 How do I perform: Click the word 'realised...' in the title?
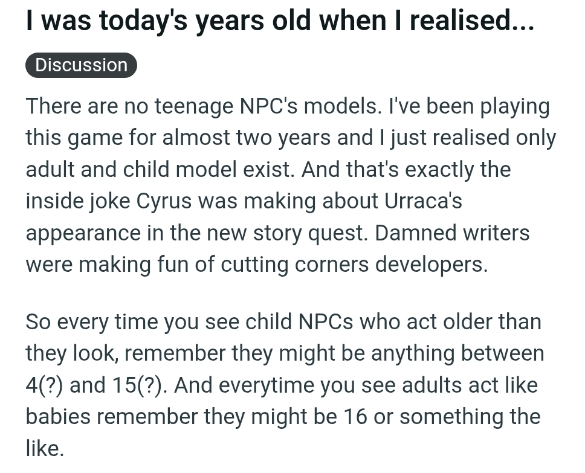pyautogui.click(x=472, y=20)
